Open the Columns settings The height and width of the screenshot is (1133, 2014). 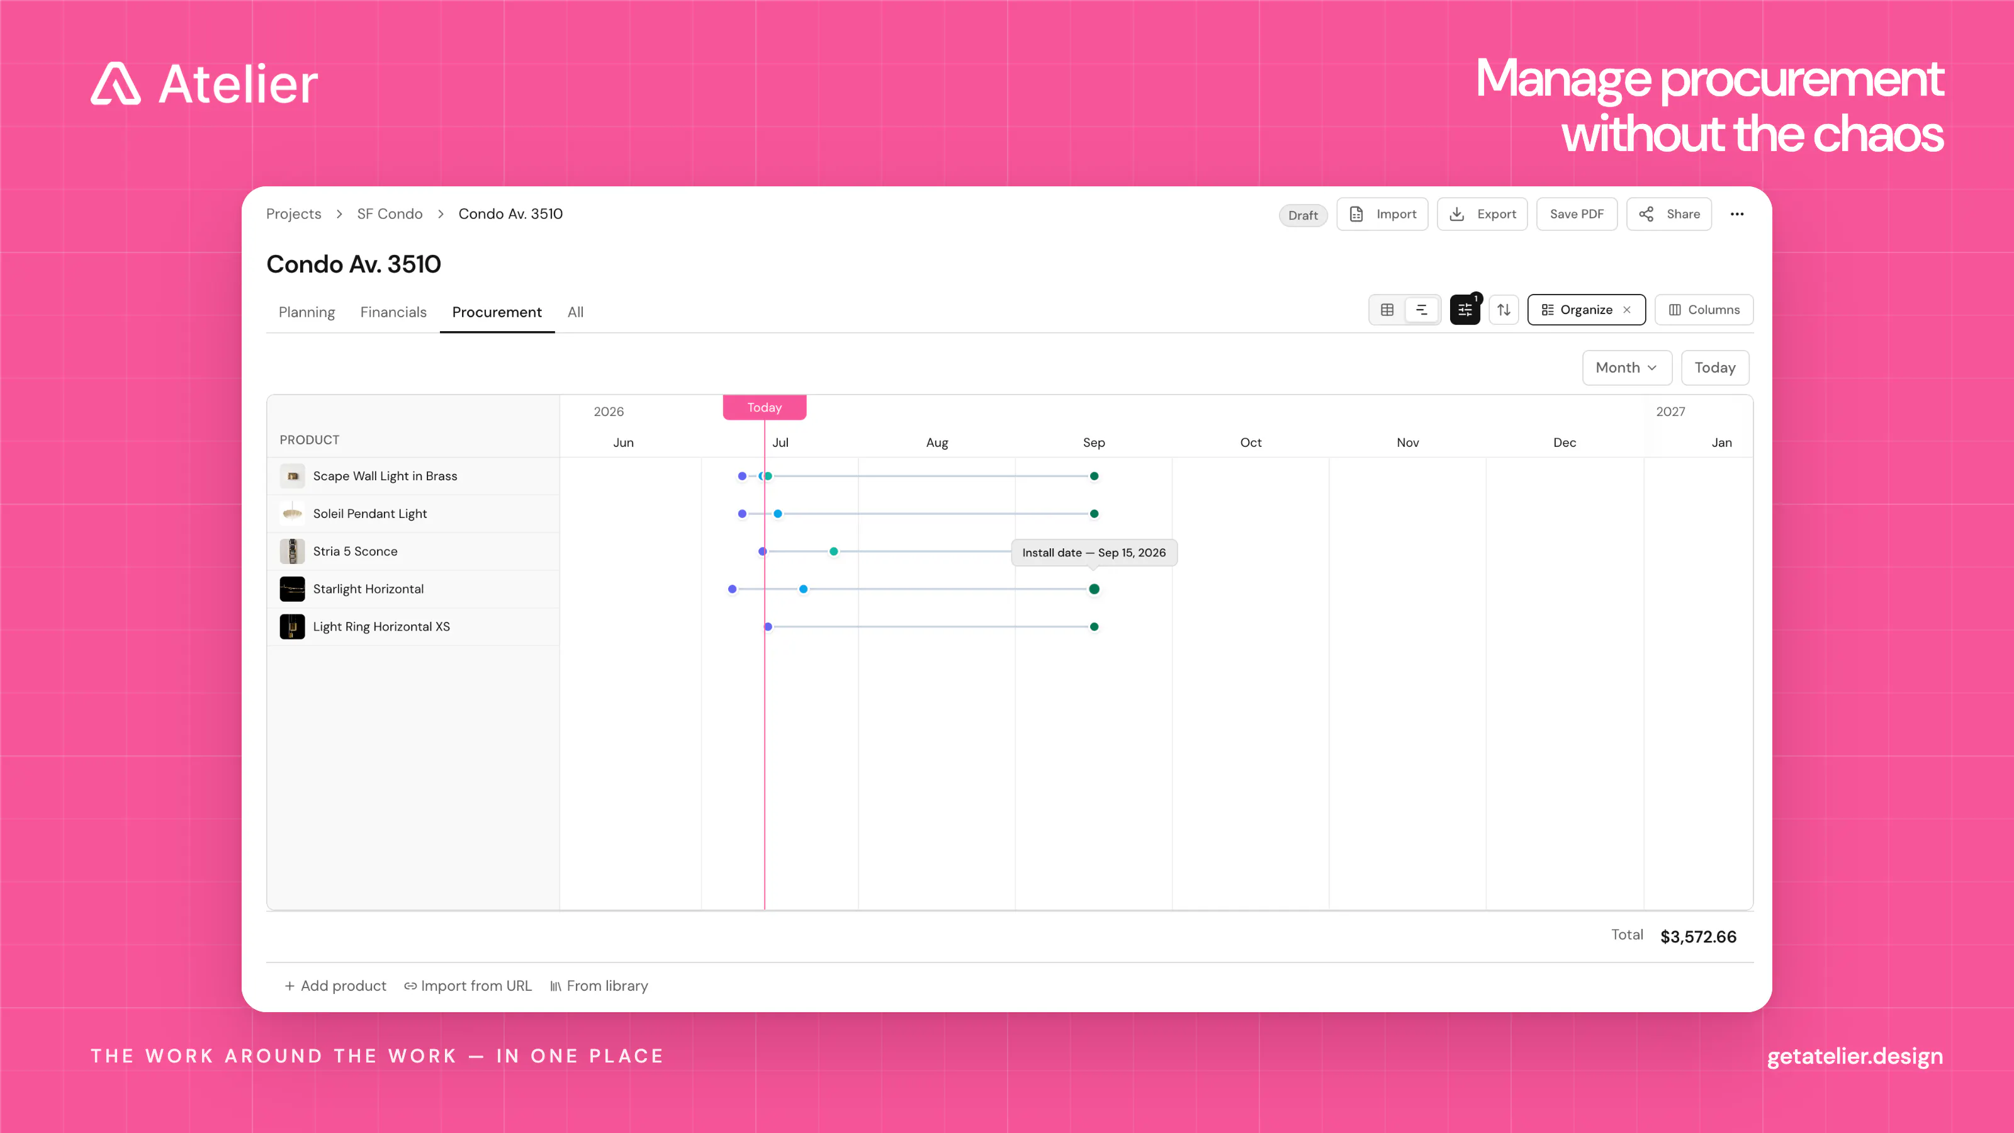coord(1704,310)
